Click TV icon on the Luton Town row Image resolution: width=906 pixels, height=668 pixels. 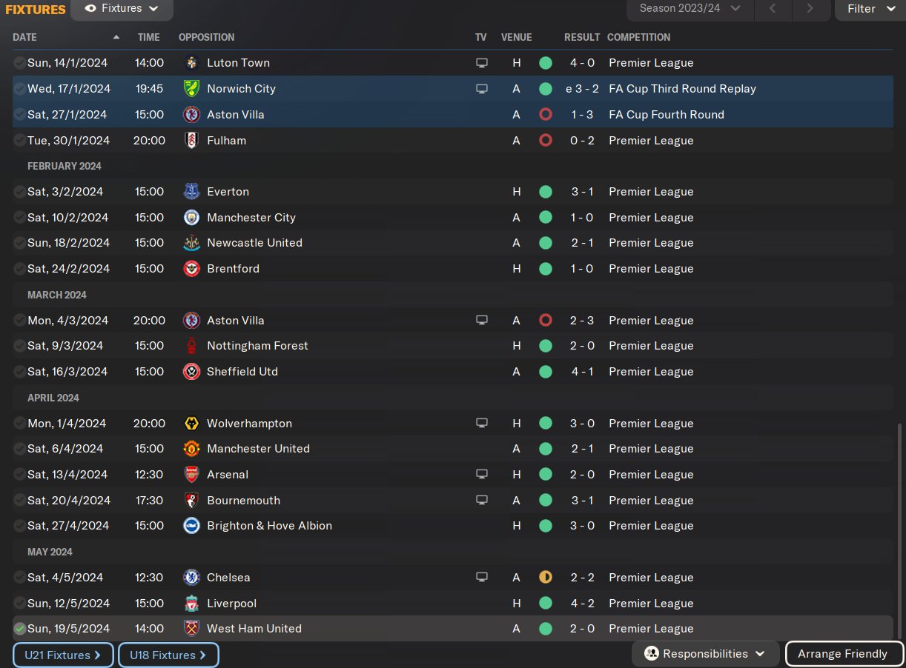(482, 63)
